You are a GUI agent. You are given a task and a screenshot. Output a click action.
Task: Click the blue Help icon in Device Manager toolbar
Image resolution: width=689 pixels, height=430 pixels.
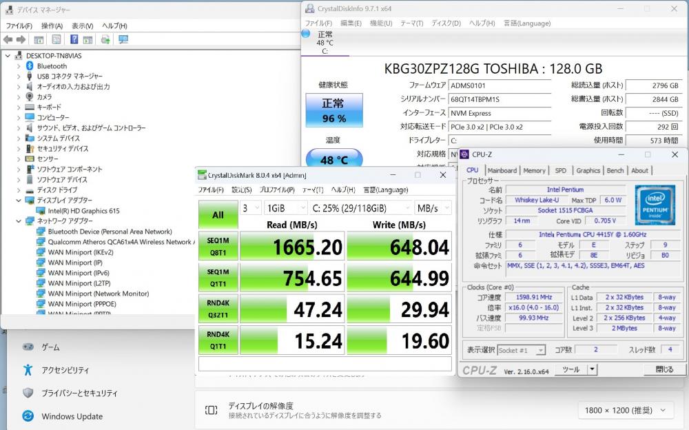point(72,40)
